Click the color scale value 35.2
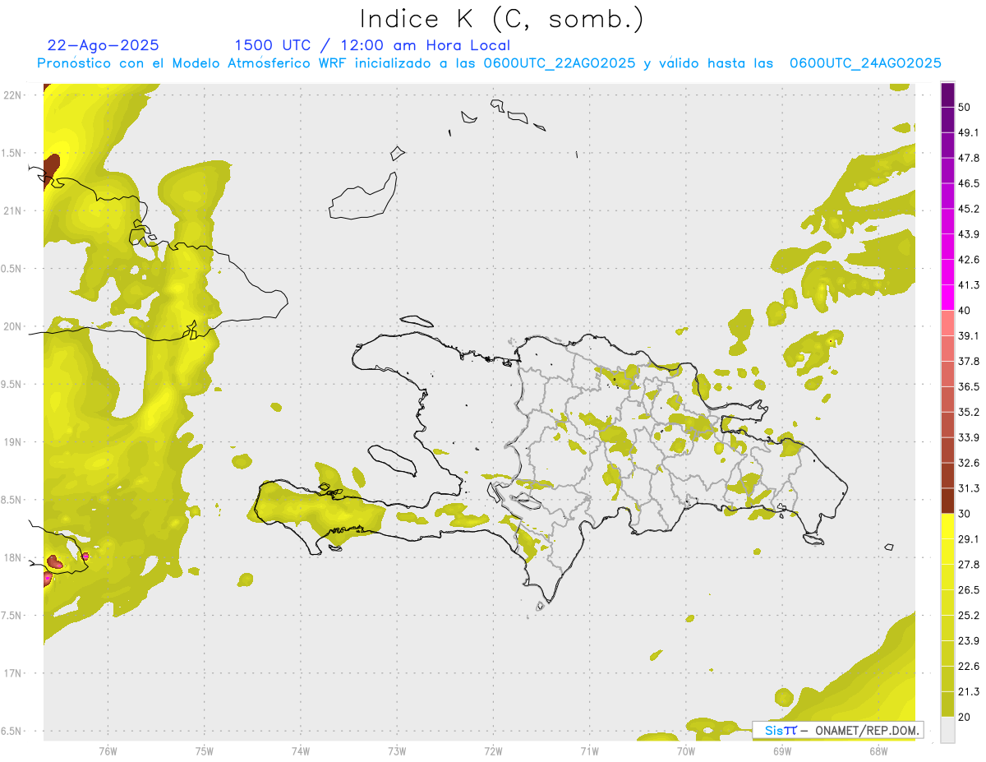Screen dimensions: 986x762 pyautogui.click(x=970, y=412)
